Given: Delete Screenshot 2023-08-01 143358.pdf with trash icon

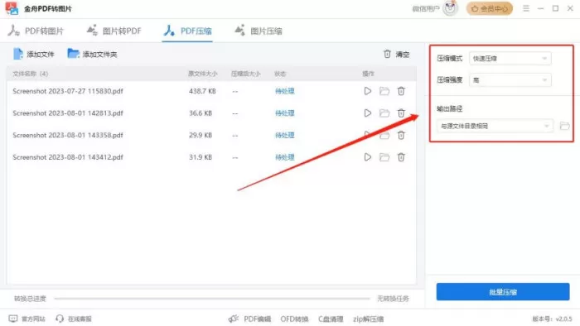Looking at the screenshot, I should pos(401,135).
